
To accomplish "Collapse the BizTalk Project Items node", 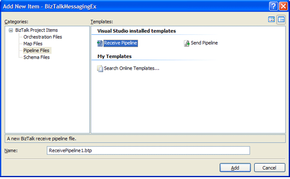I will [x=11, y=30].
